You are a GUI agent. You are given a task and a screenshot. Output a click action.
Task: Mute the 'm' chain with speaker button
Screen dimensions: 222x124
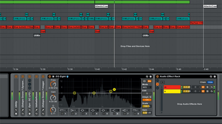(203, 87)
